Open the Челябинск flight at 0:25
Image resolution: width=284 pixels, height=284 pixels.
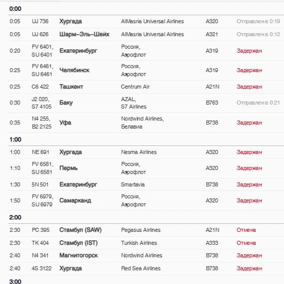(x=146, y=70)
